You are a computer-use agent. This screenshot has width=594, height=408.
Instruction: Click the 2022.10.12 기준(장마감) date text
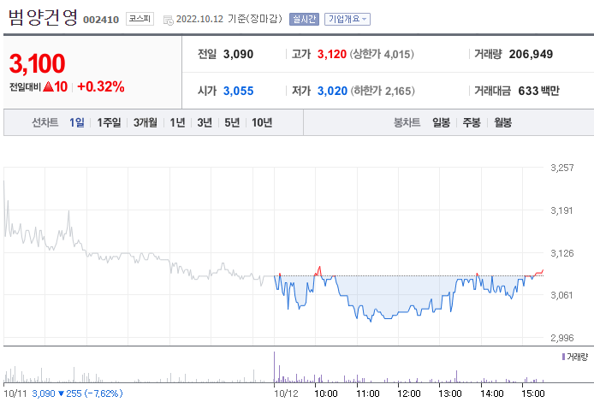click(229, 19)
